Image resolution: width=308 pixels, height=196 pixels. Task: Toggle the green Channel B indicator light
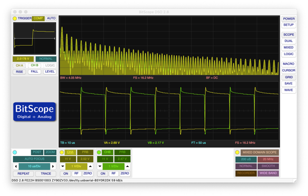[99, 153]
